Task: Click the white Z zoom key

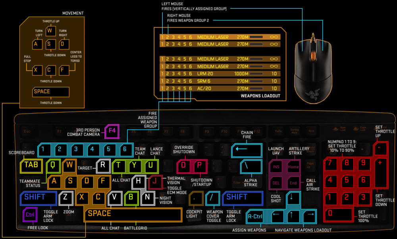Action: click(x=66, y=198)
